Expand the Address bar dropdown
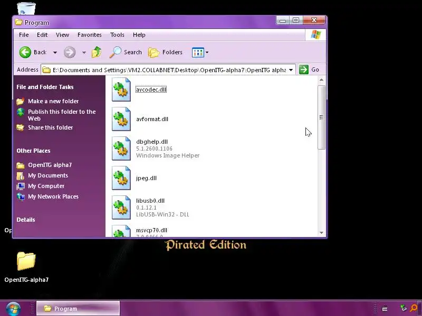The width and height of the screenshot is (422, 316). pyautogui.click(x=291, y=70)
